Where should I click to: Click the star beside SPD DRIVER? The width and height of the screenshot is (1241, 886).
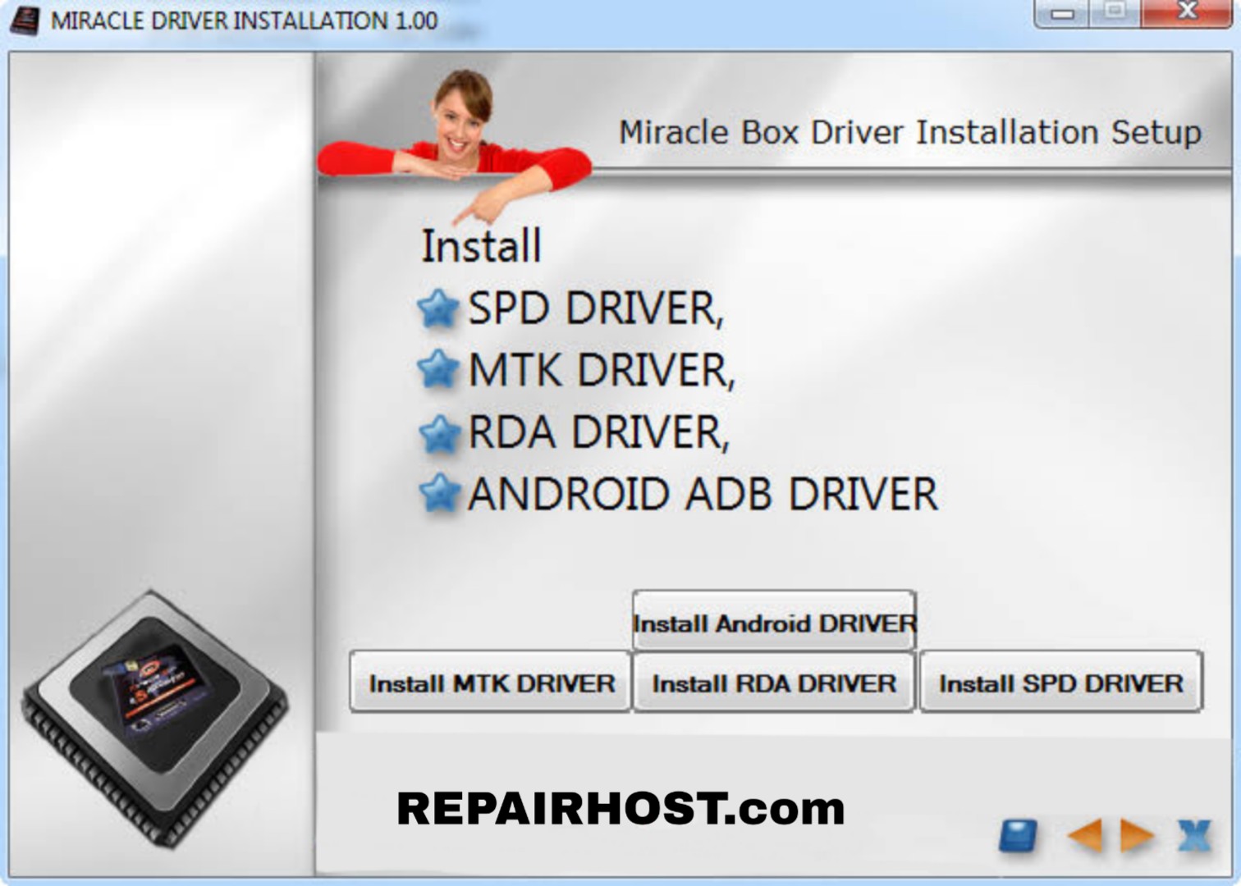(437, 308)
